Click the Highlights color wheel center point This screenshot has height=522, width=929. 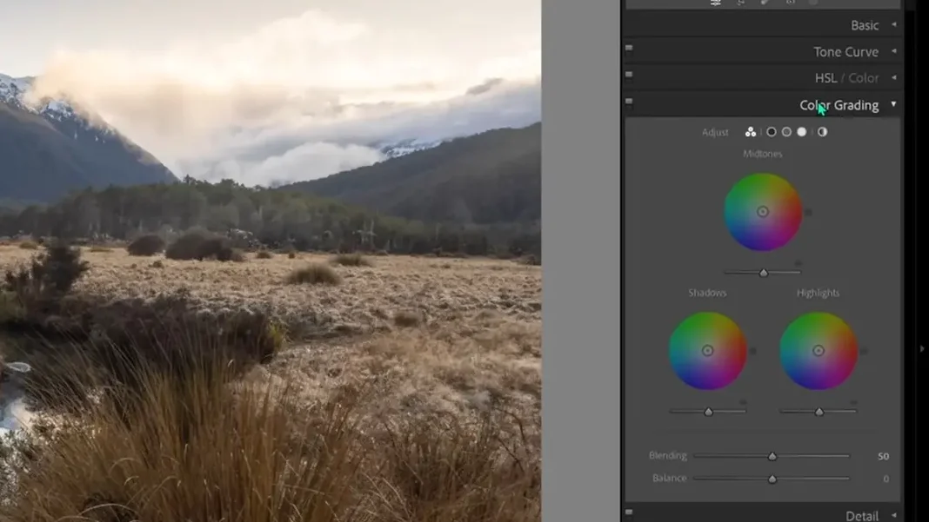click(819, 351)
